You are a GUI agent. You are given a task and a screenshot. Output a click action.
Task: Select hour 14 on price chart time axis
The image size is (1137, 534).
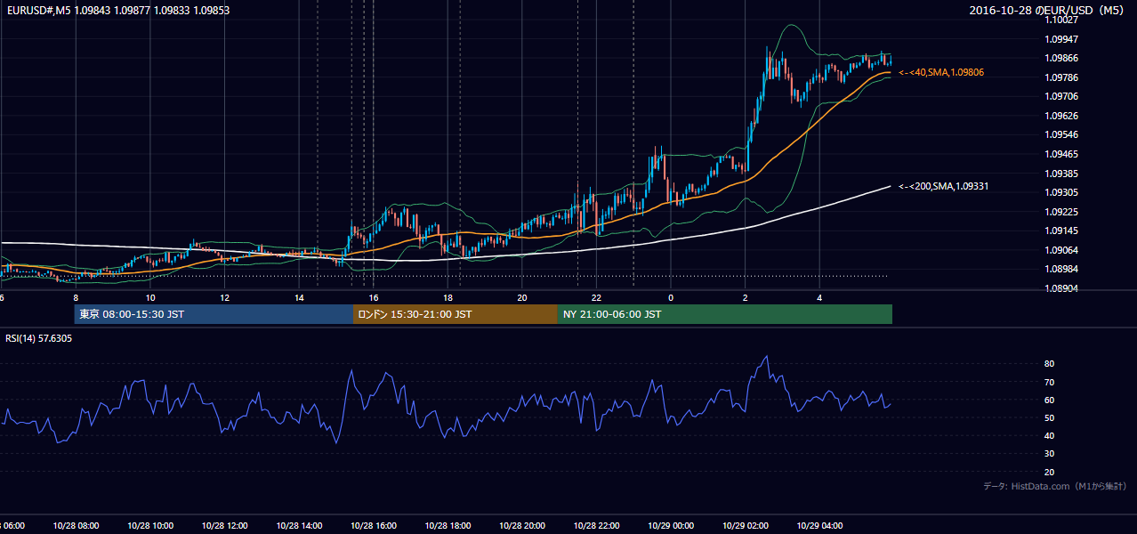(x=299, y=298)
